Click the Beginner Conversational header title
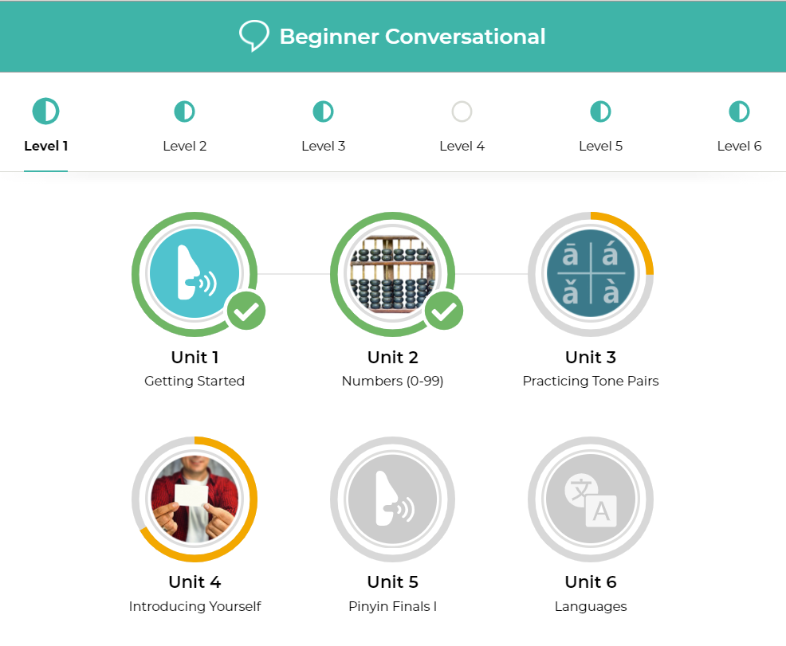 point(413,37)
